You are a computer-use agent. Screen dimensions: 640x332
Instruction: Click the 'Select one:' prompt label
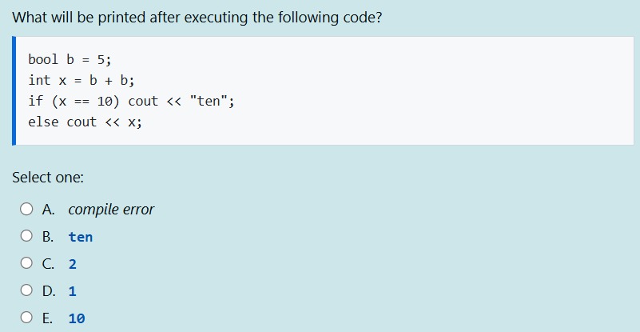pos(48,178)
